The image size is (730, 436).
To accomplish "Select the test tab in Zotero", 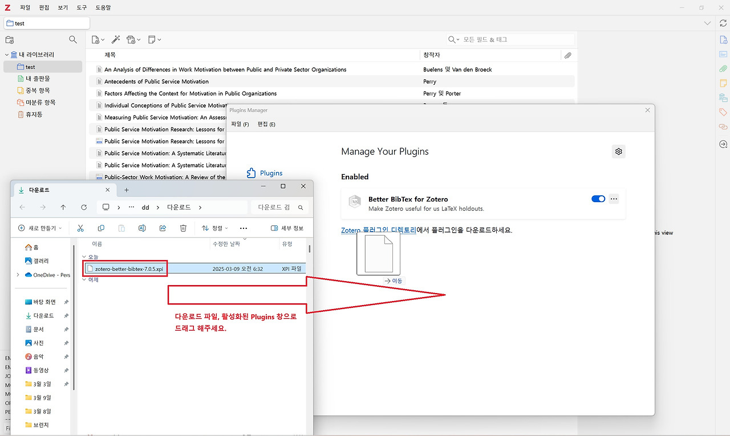I will (47, 23).
